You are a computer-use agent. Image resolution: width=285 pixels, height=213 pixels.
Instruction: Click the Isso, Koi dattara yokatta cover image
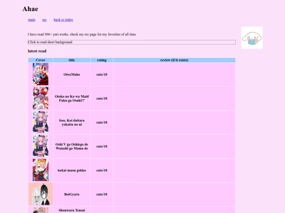[x=41, y=122]
